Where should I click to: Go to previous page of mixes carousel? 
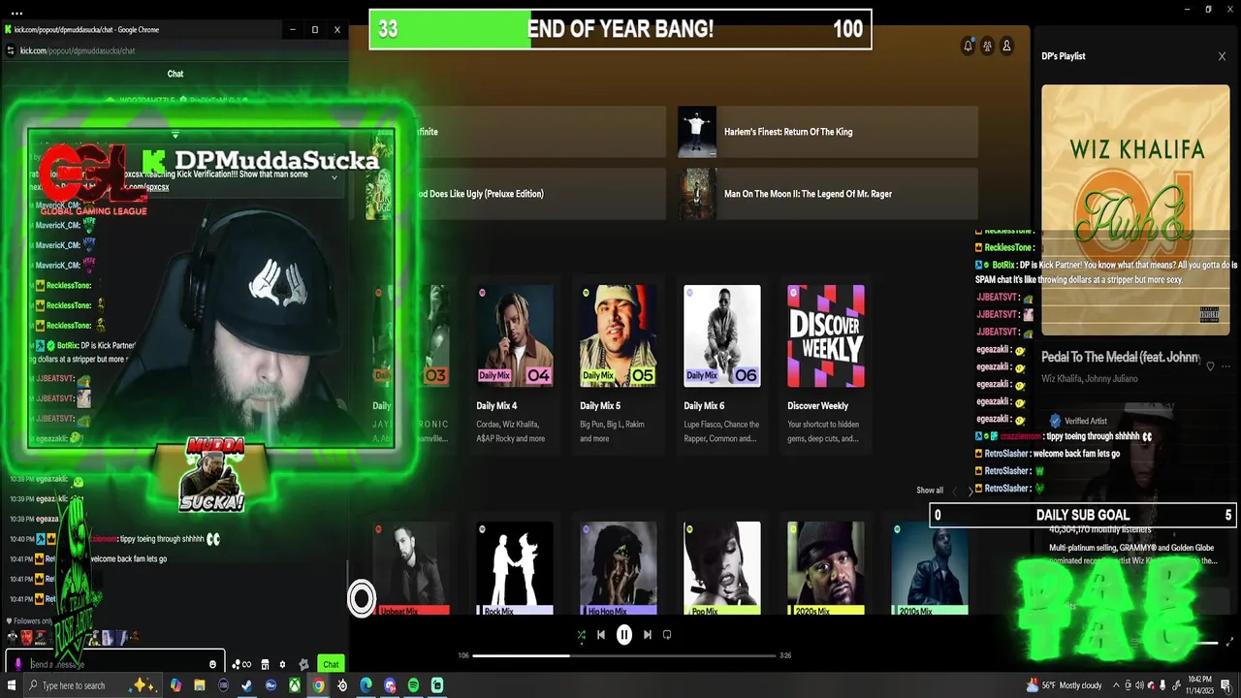click(954, 492)
